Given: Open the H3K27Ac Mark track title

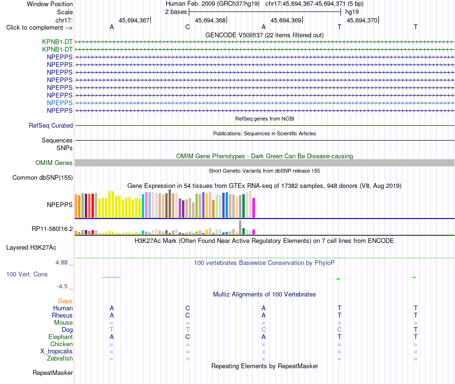Looking at the screenshot, I should 264,241.
